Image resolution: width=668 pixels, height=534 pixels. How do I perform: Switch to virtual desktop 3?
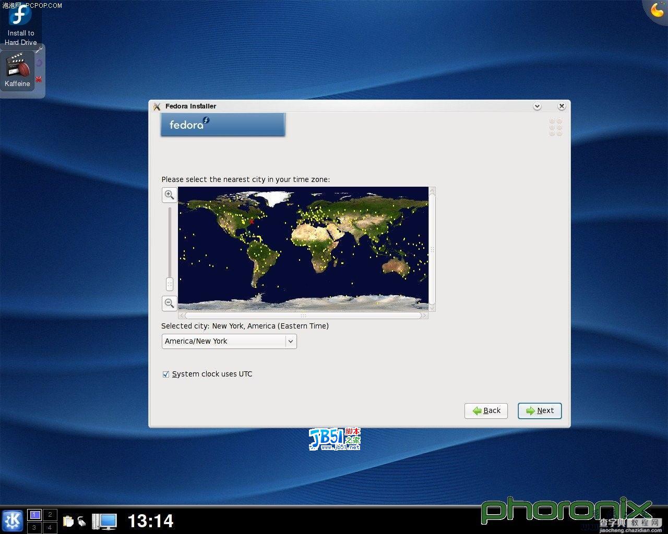(34, 527)
